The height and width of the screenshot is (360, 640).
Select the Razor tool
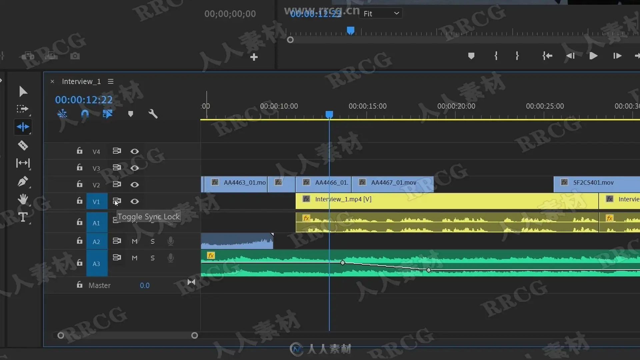pyautogui.click(x=23, y=145)
